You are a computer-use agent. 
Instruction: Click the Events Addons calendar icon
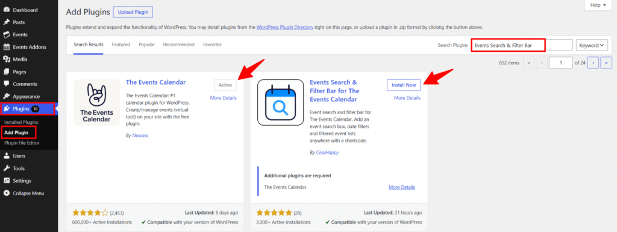coord(6,47)
